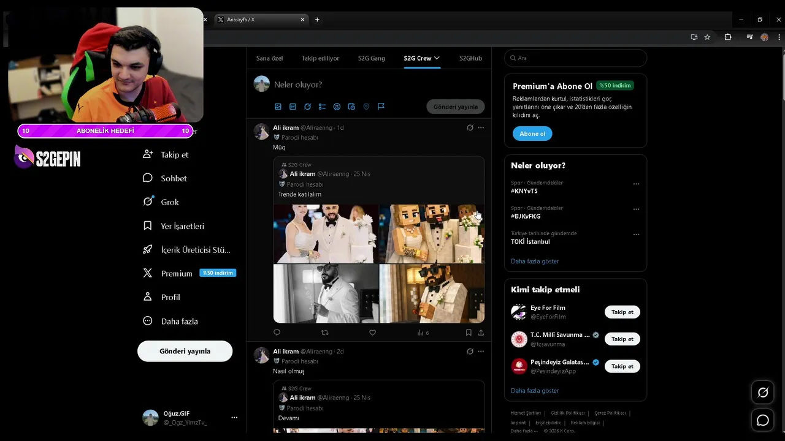Open the S2GHub tab
The height and width of the screenshot is (441, 785).
470,58
